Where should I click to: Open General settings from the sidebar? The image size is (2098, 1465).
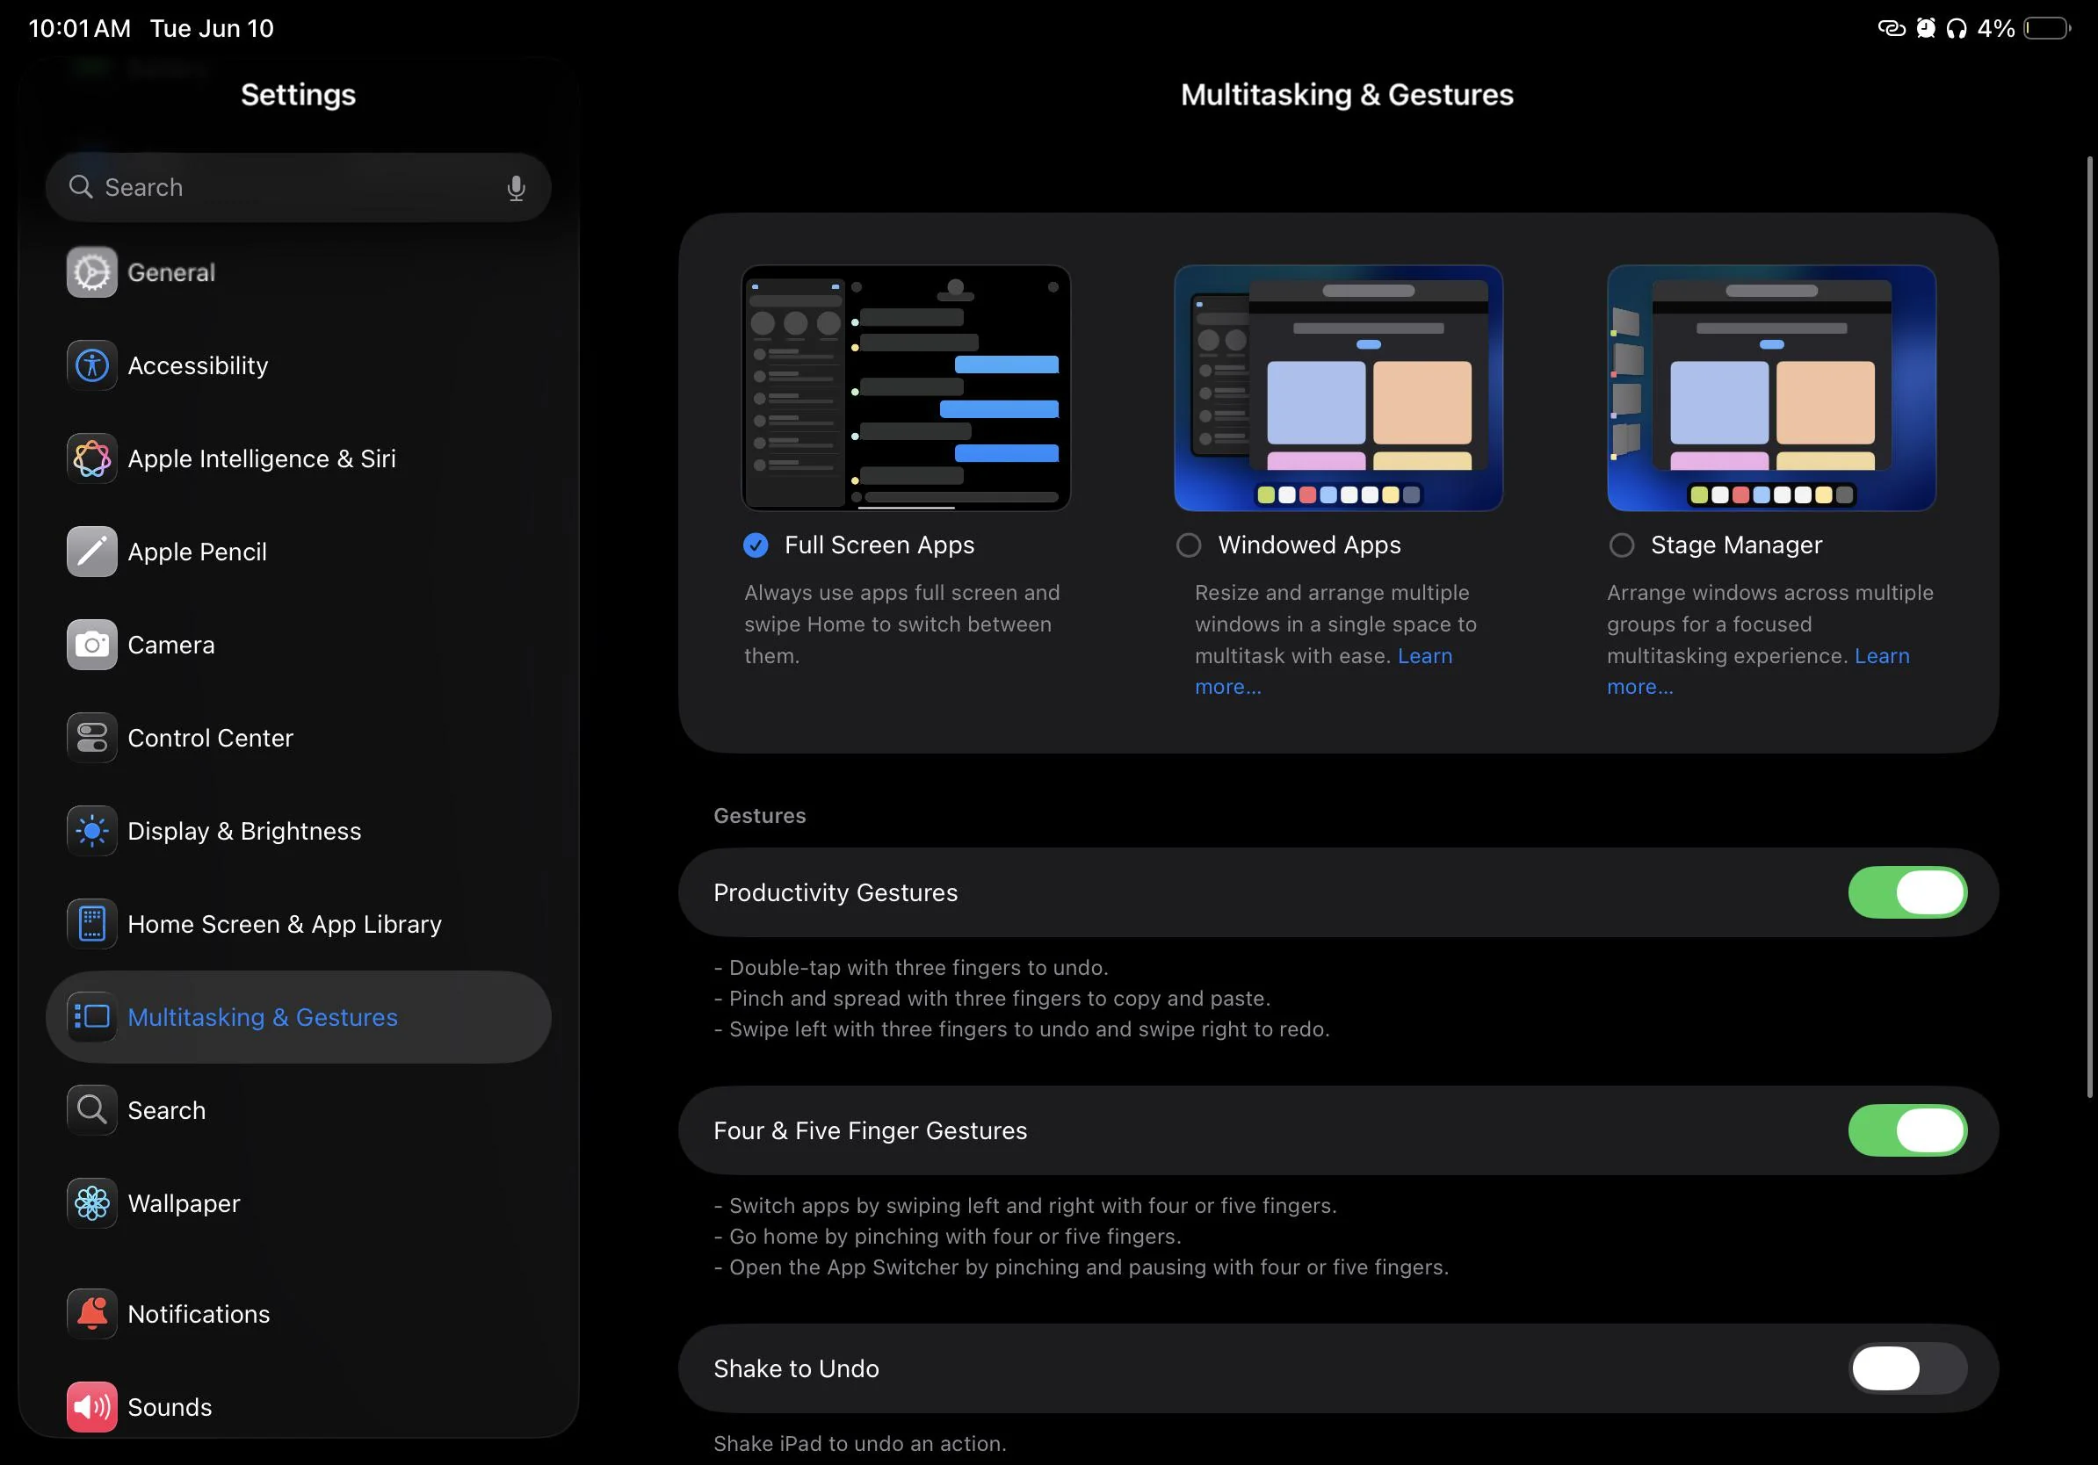coord(91,271)
